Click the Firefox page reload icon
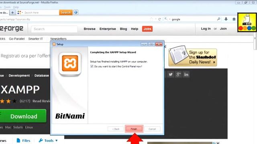The height and width of the screenshot is (144, 257). [159, 19]
